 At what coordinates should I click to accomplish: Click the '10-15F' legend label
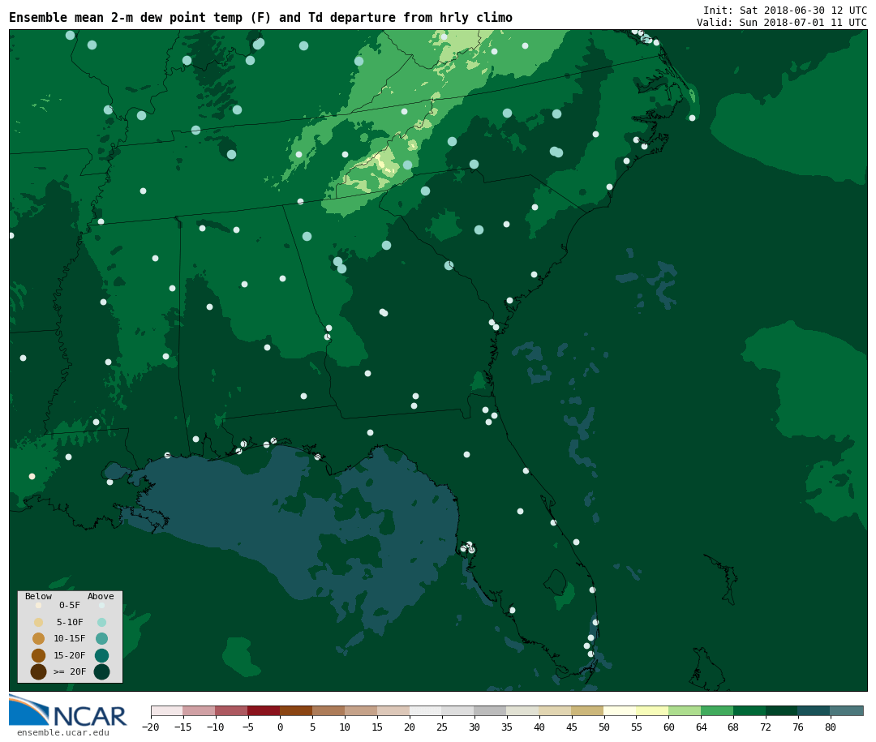tap(69, 638)
